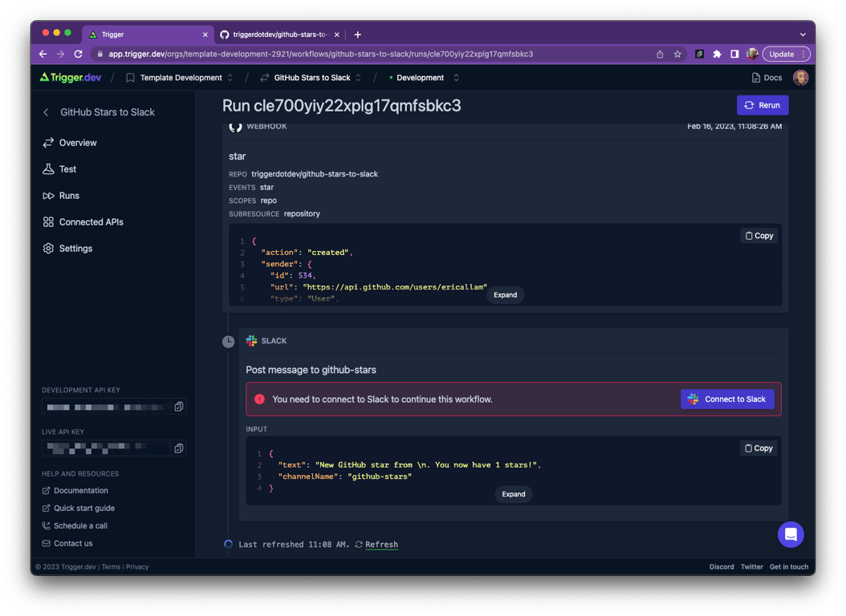The height and width of the screenshot is (616, 846).
Task: Bookmark the page with the star icon
Action: tap(677, 54)
